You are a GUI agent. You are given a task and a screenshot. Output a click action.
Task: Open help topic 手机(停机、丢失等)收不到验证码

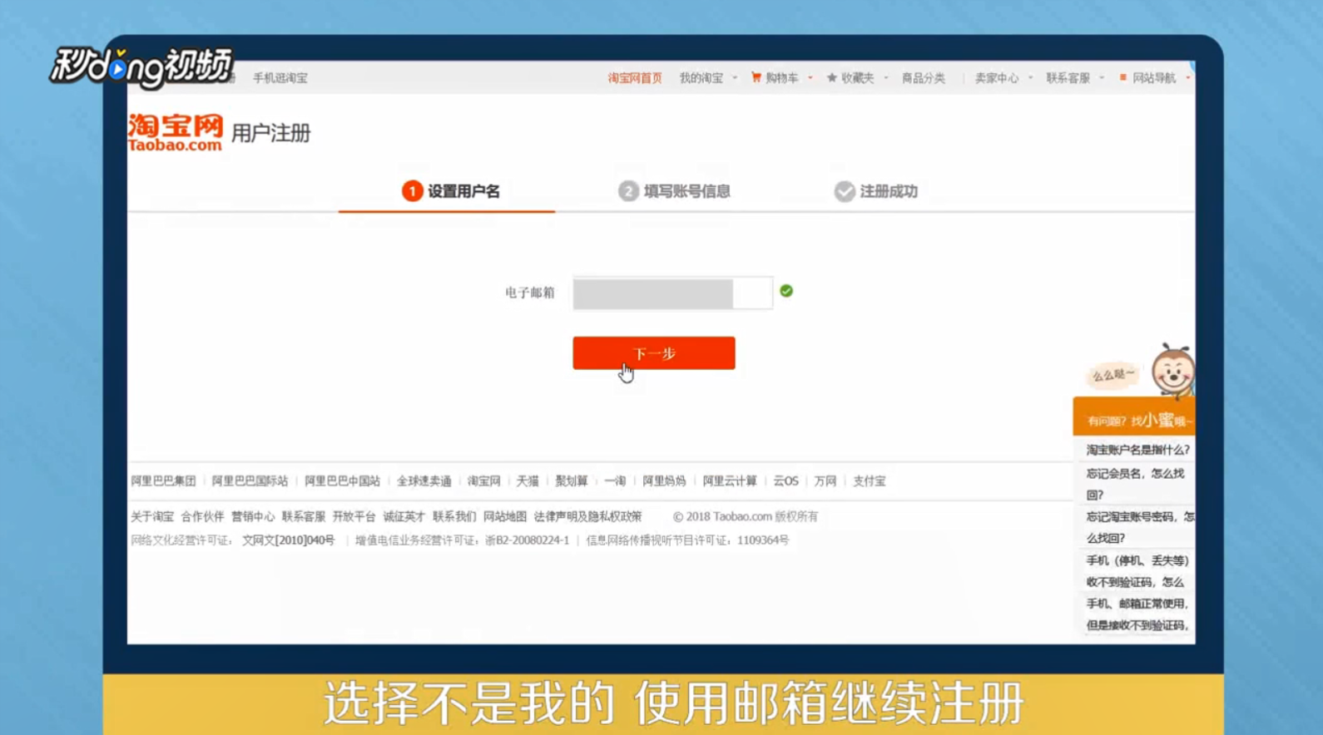pyautogui.click(x=1137, y=571)
